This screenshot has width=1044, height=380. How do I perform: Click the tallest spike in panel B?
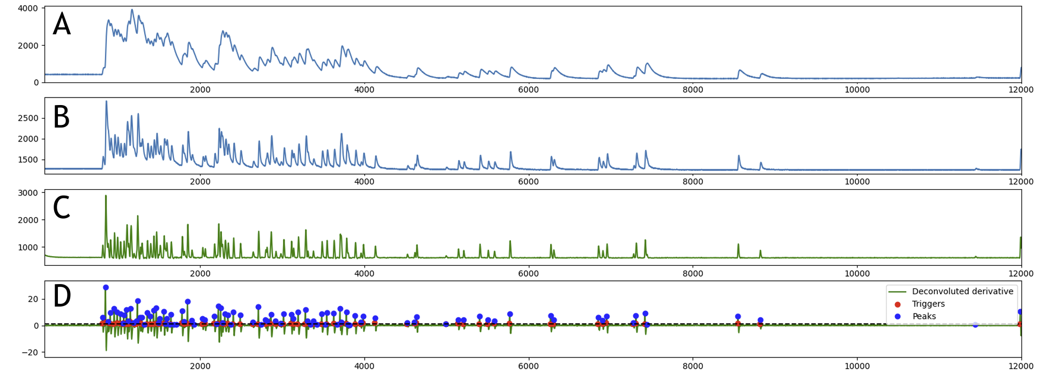coord(106,102)
